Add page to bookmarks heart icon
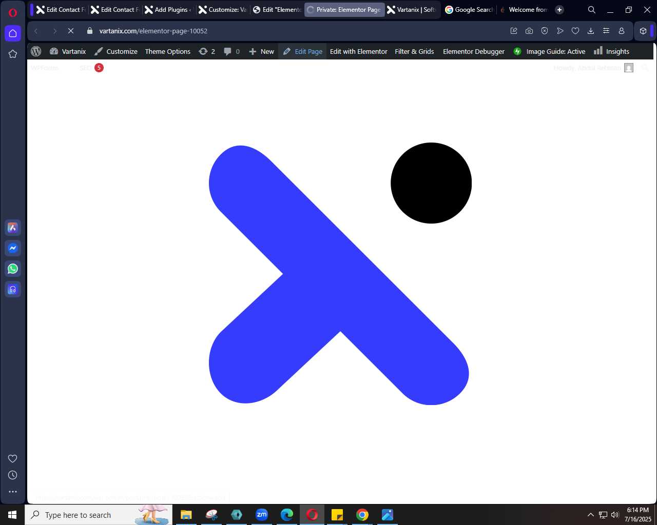657x525 pixels. (575, 31)
